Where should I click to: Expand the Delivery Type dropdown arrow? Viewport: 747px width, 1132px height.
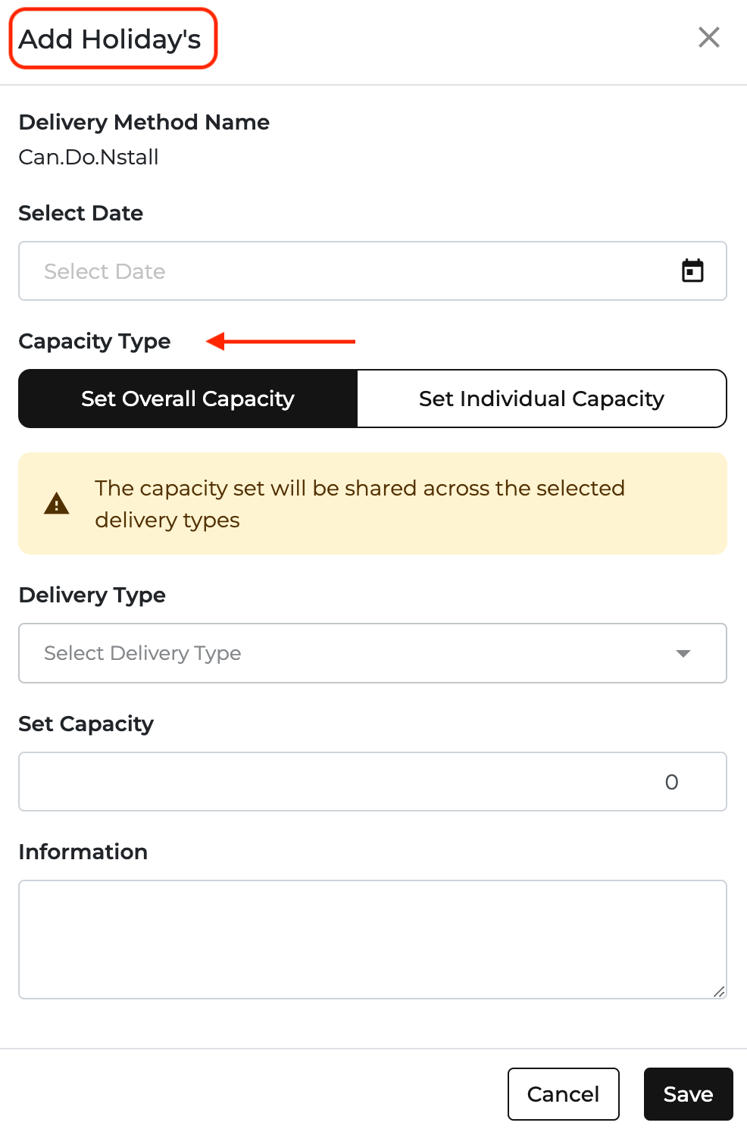[683, 653]
